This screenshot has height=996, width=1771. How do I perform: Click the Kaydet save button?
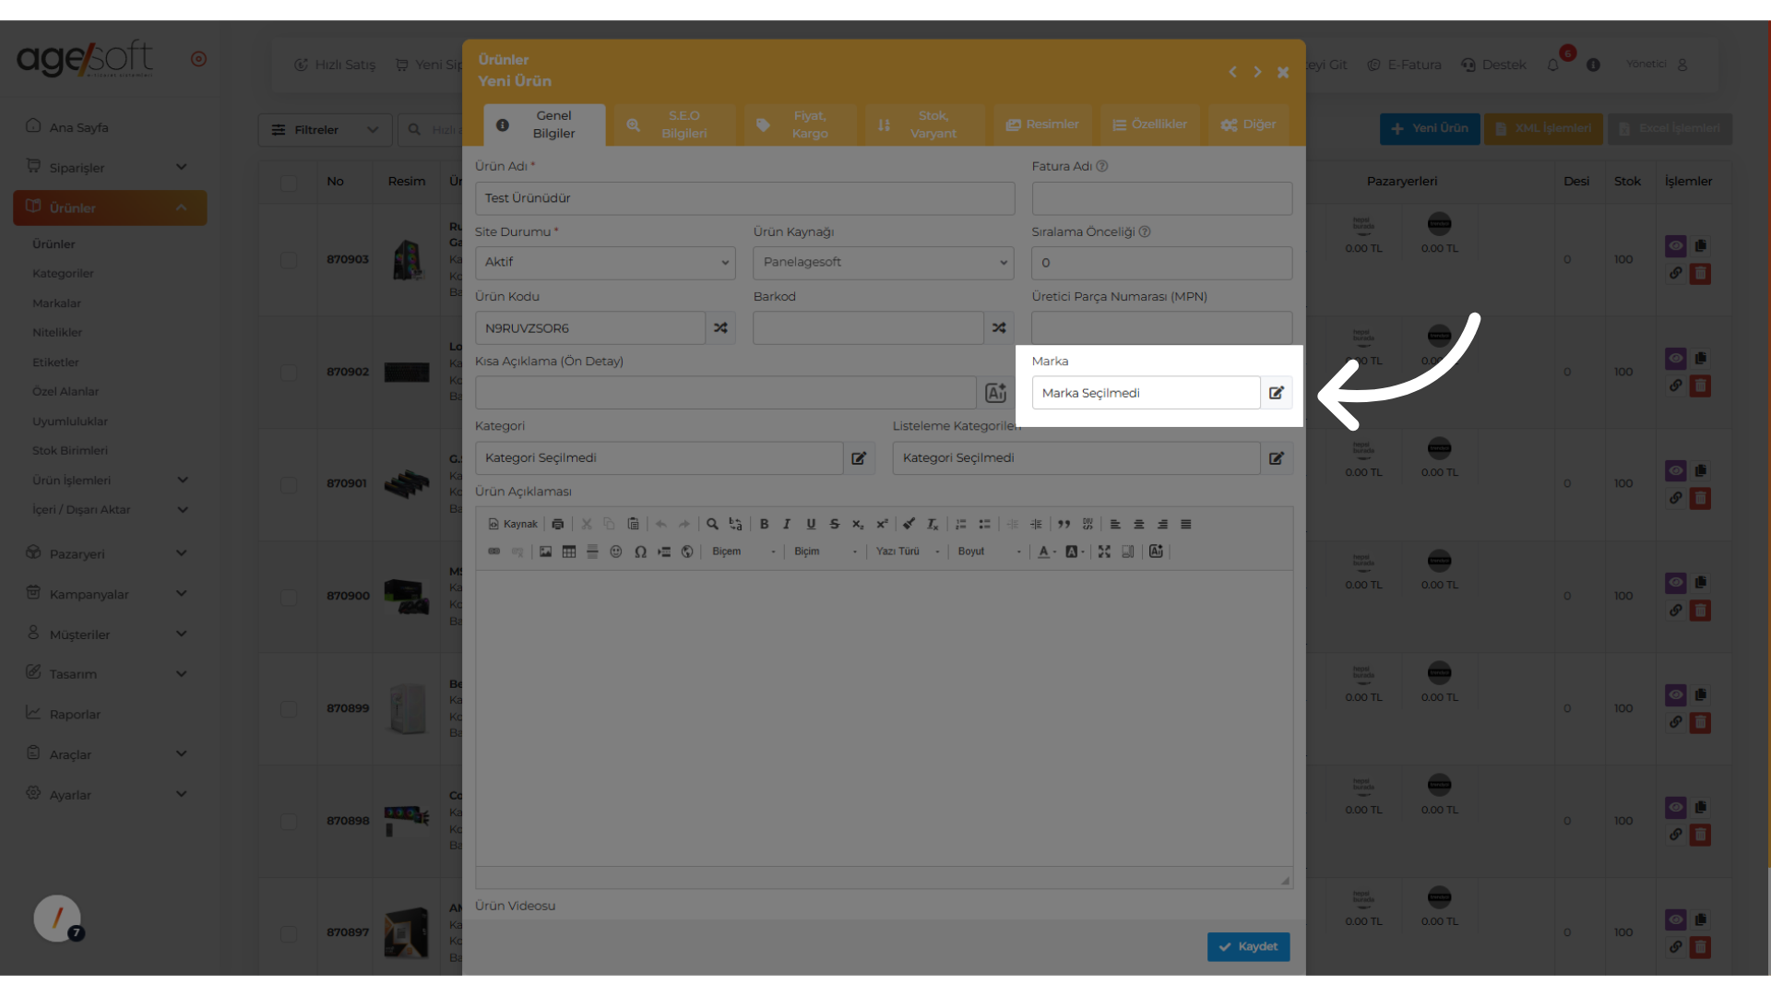pyautogui.click(x=1248, y=947)
